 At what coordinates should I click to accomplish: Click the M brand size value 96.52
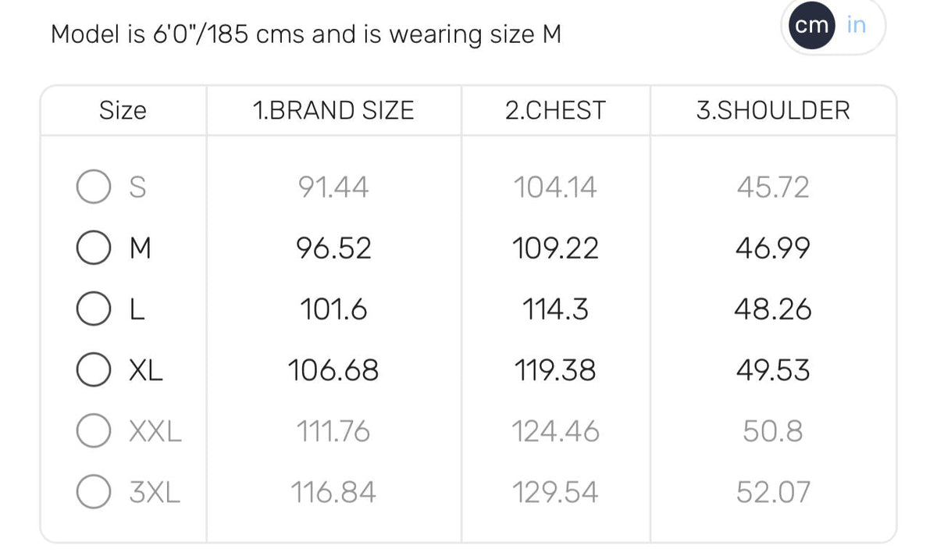pos(333,248)
